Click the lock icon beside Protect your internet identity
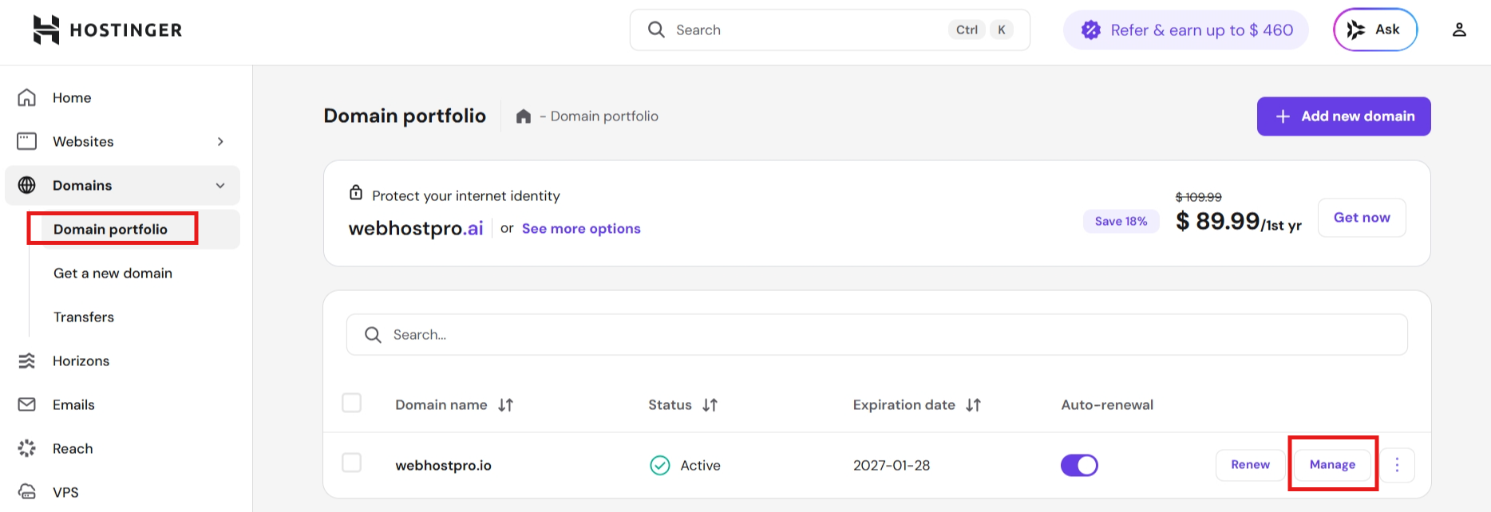The height and width of the screenshot is (512, 1491). pos(356,193)
